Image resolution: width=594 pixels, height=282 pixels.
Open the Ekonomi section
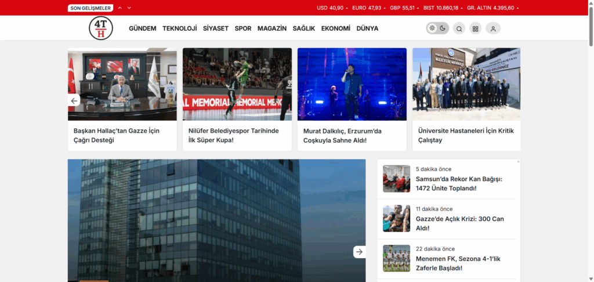coord(336,28)
